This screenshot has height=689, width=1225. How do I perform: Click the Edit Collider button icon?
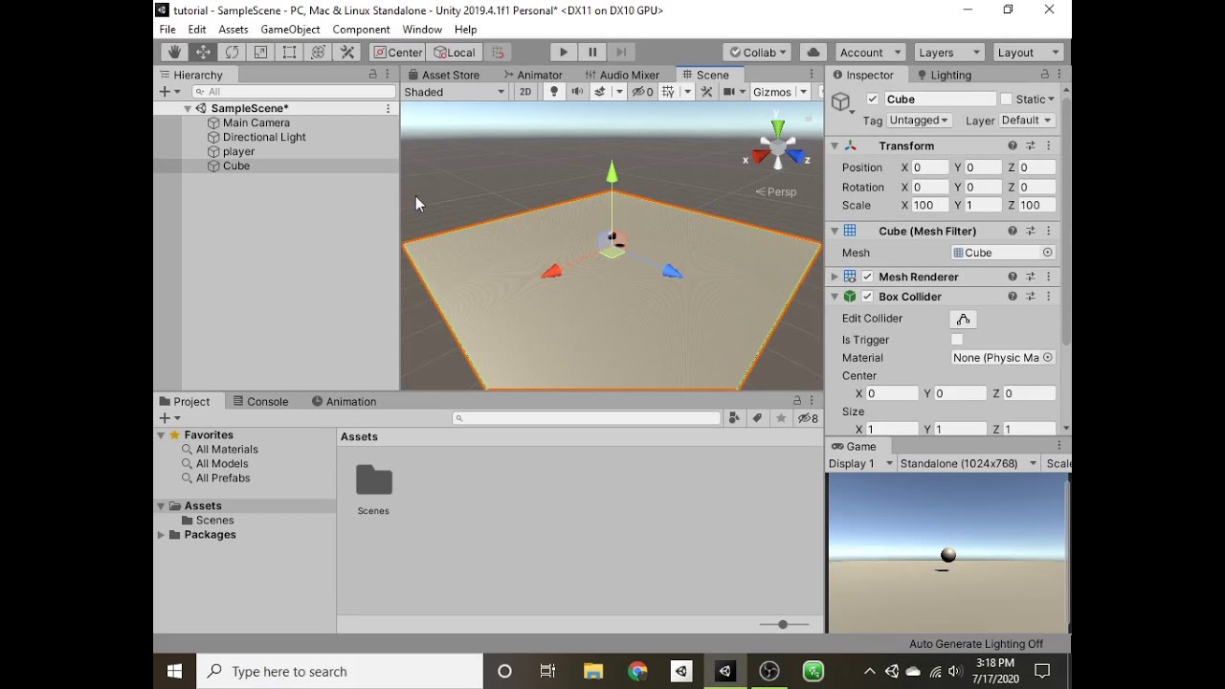click(963, 319)
